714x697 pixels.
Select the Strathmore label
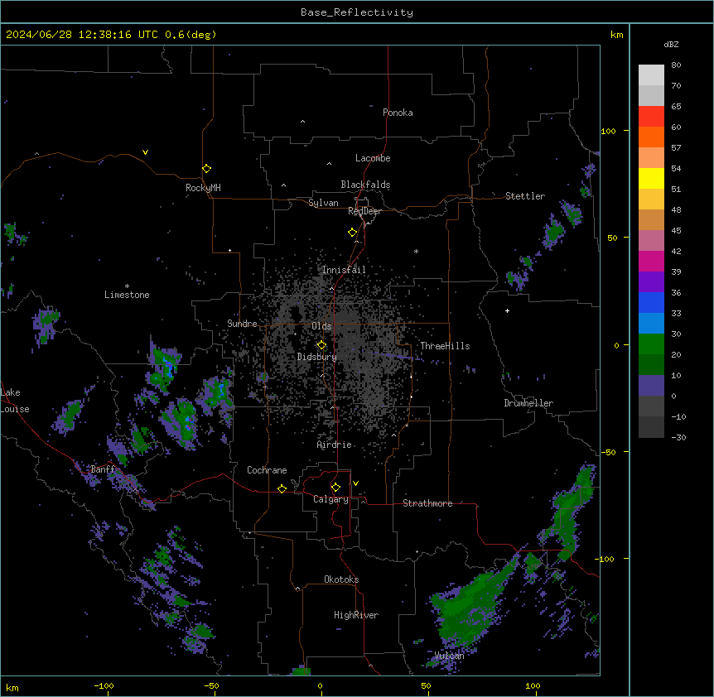(427, 503)
